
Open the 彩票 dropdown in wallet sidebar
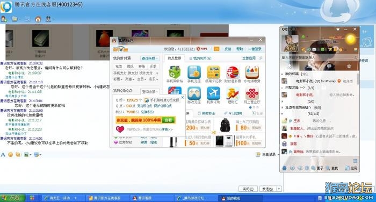(x=118, y=79)
